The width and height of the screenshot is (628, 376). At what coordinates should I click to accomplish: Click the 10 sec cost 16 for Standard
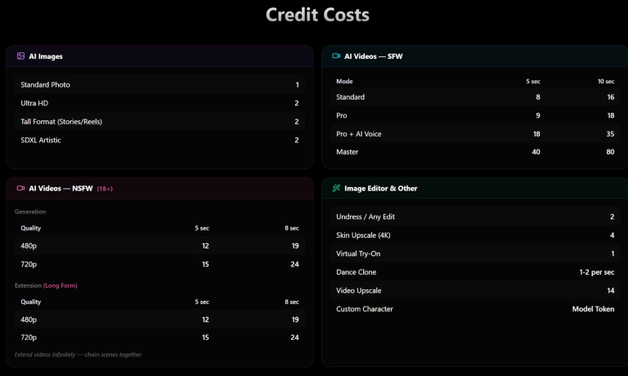(611, 97)
